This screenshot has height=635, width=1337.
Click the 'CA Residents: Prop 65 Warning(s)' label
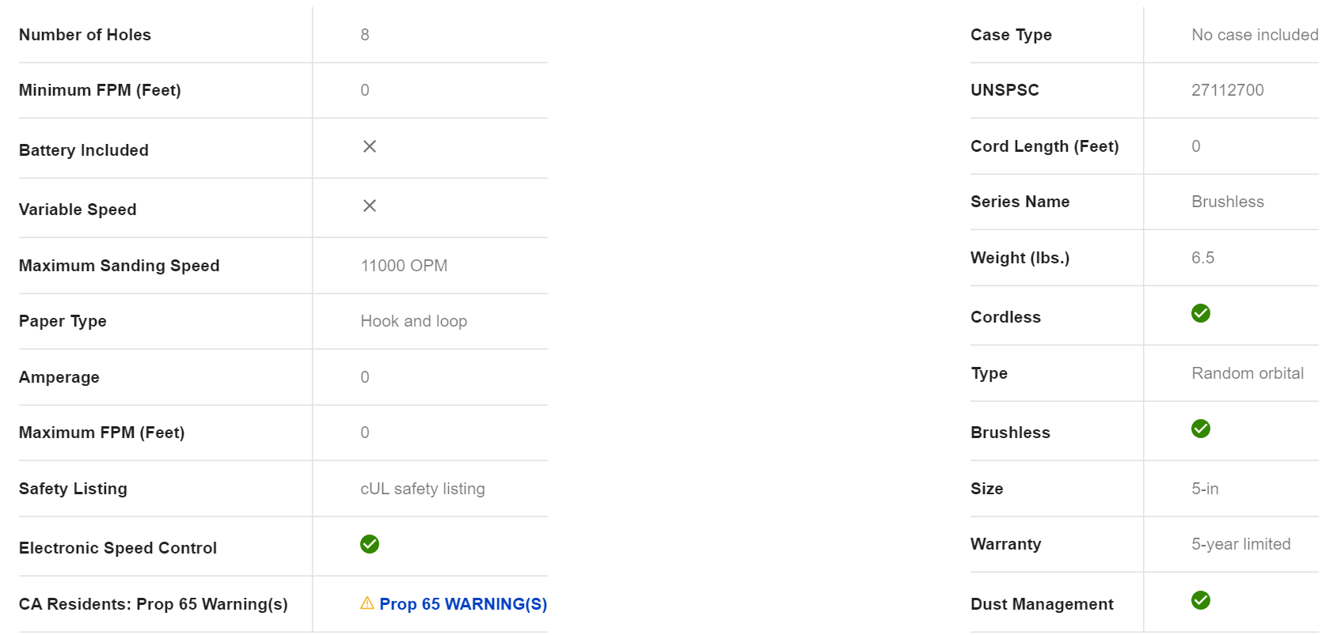154,604
